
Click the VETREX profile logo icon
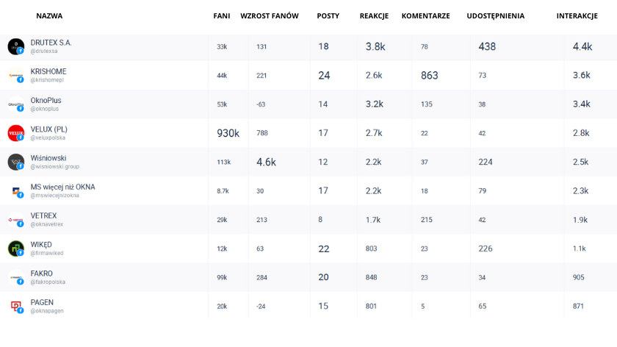click(15, 220)
